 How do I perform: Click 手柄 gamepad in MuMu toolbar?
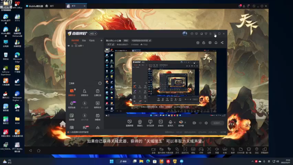point(201,150)
